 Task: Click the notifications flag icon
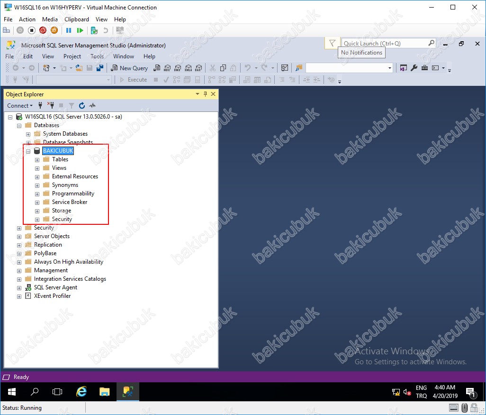(332, 43)
